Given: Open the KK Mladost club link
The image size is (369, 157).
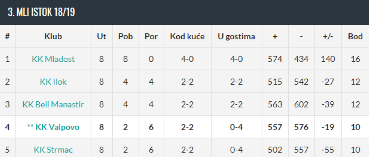Looking at the screenshot, I should (53, 59).
